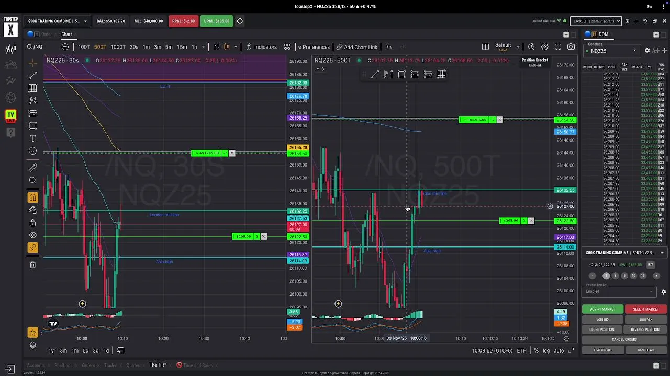Select the 100T timeframe
Image resolution: width=670 pixels, height=376 pixels.
(84, 47)
